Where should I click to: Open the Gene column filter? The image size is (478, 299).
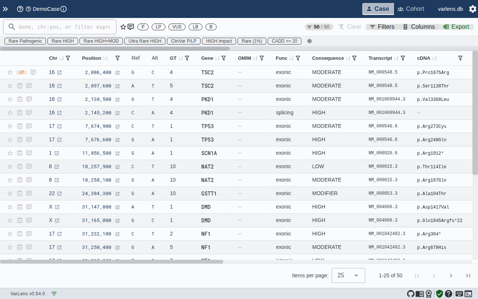pyautogui.click(x=224, y=58)
